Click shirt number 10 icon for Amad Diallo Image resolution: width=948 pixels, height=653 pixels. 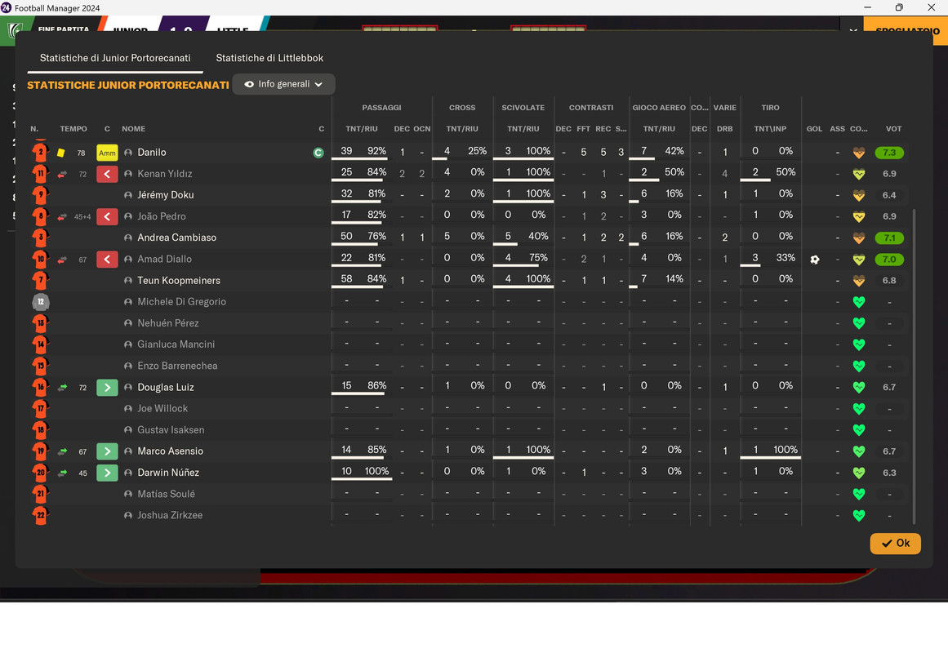pyautogui.click(x=41, y=260)
